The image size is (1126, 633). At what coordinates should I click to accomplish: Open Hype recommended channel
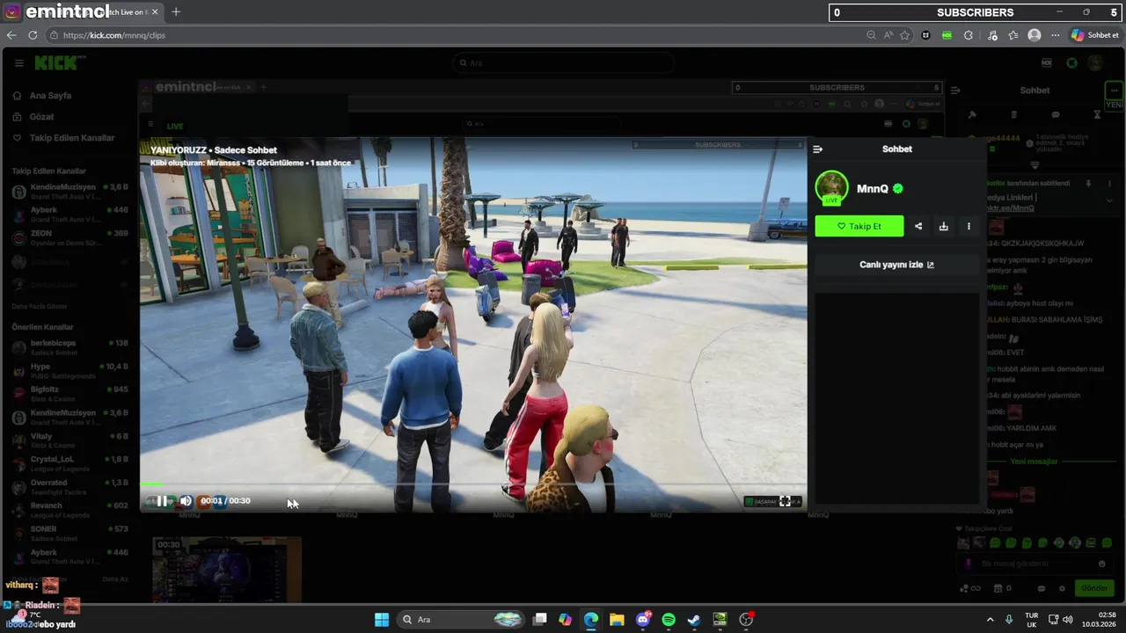click(70, 370)
